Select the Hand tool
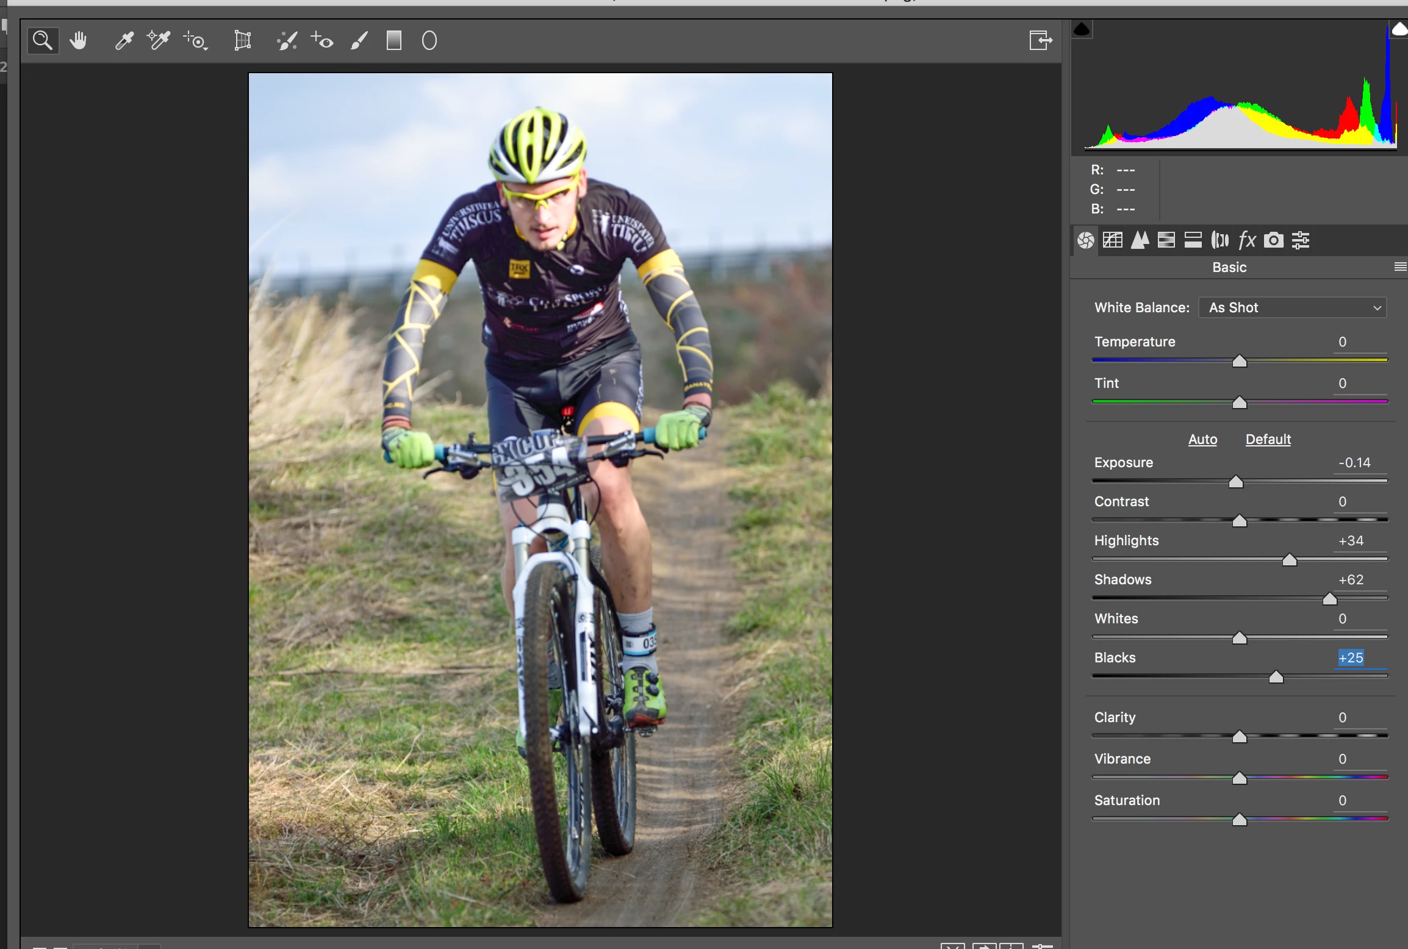 click(78, 41)
